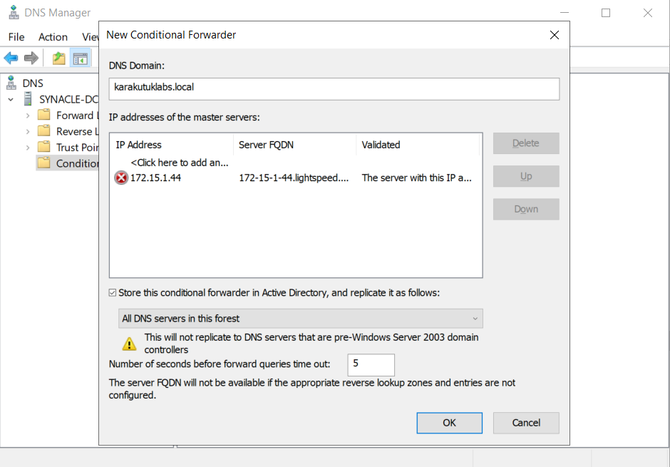Image resolution: width=670 pixels, height=467 pixels.
Task: Click the DNS Domain text field
Action: 334,89
